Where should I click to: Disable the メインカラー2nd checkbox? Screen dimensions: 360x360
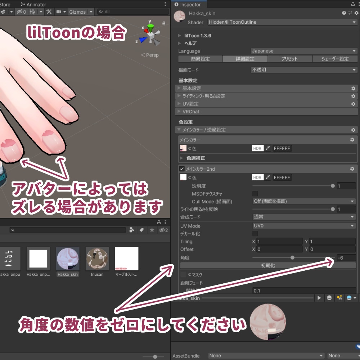pyautogui.click(x=182, y=169)
